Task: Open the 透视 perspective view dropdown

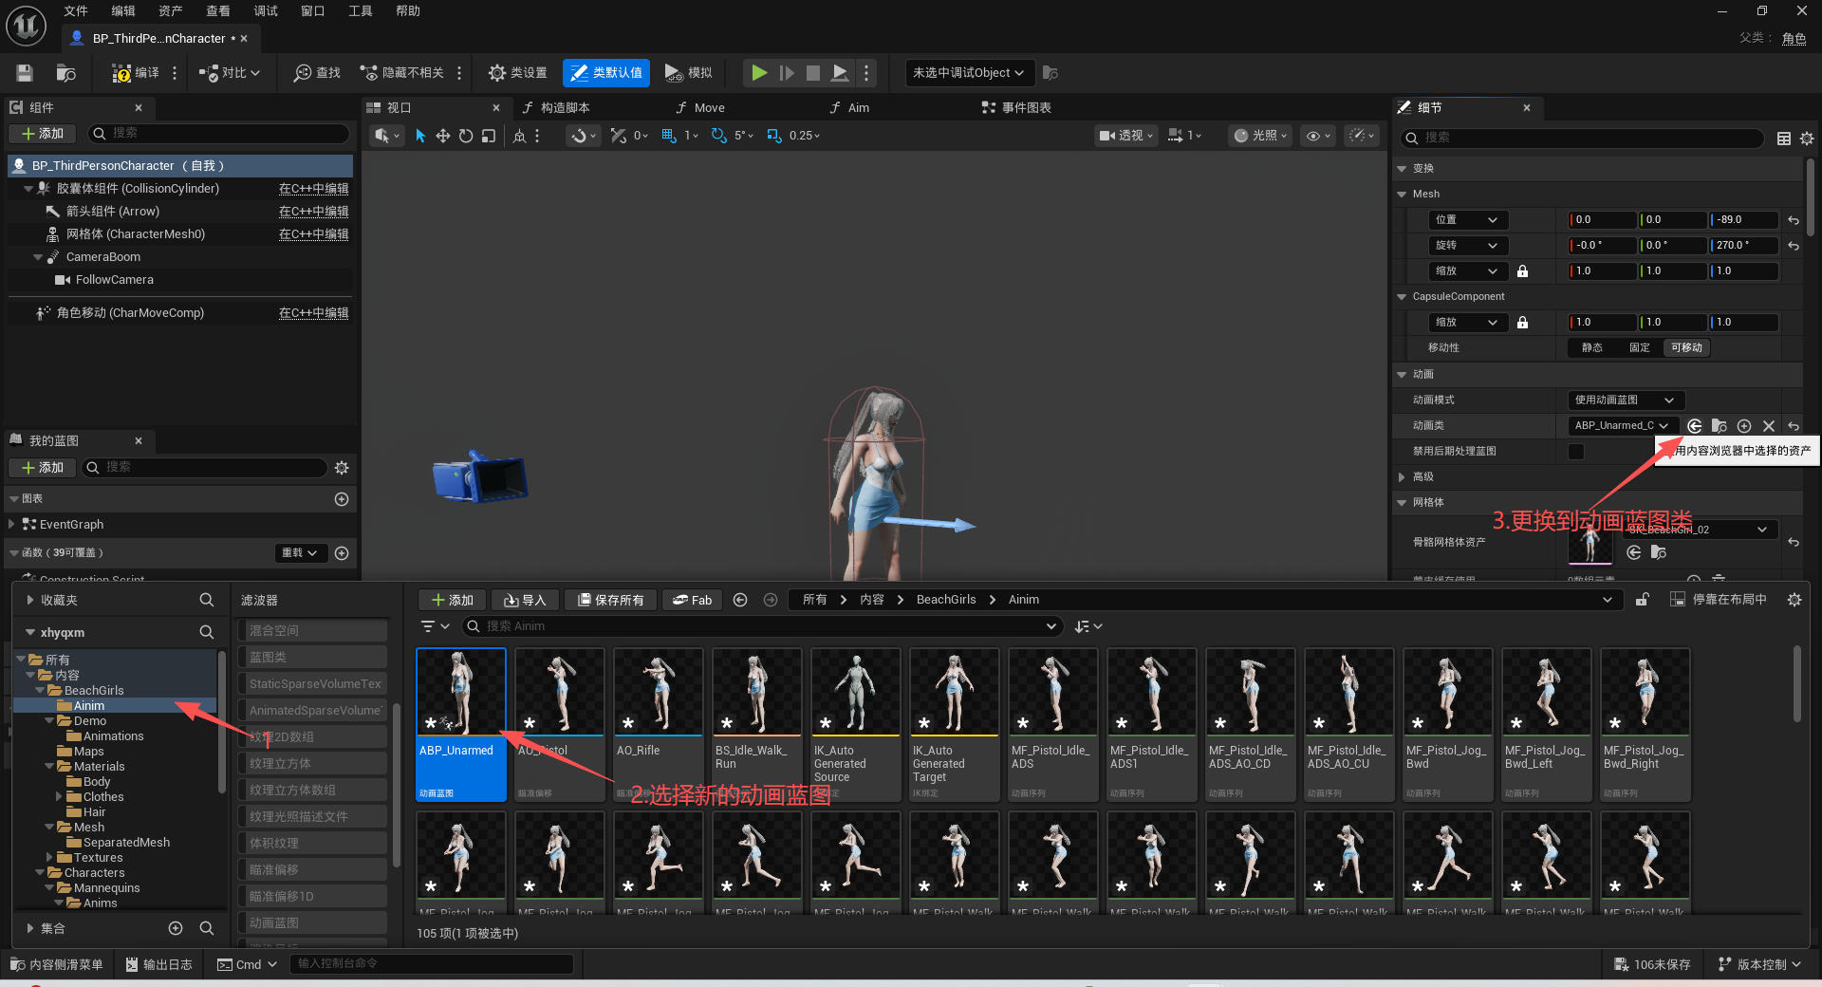Action: click(1126, 136)
